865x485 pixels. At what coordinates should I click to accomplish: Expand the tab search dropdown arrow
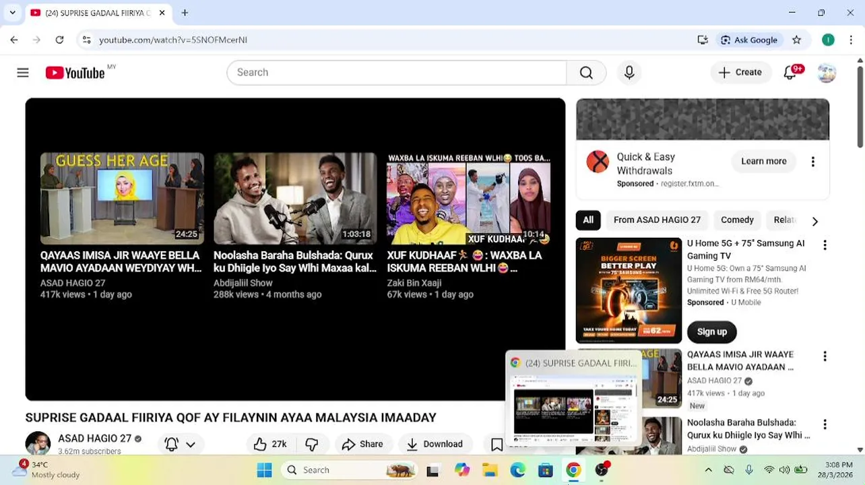point(12,13)
